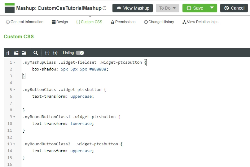Click the Custom CSS heading
The image size is (250, 167).
pos(19,36)
